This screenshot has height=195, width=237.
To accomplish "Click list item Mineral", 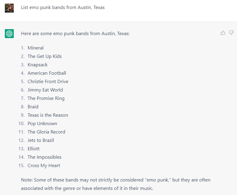I will (x=35, y=48).
